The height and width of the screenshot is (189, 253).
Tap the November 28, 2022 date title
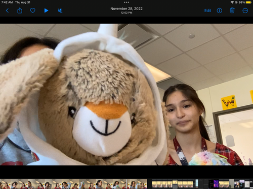point(126,9)
